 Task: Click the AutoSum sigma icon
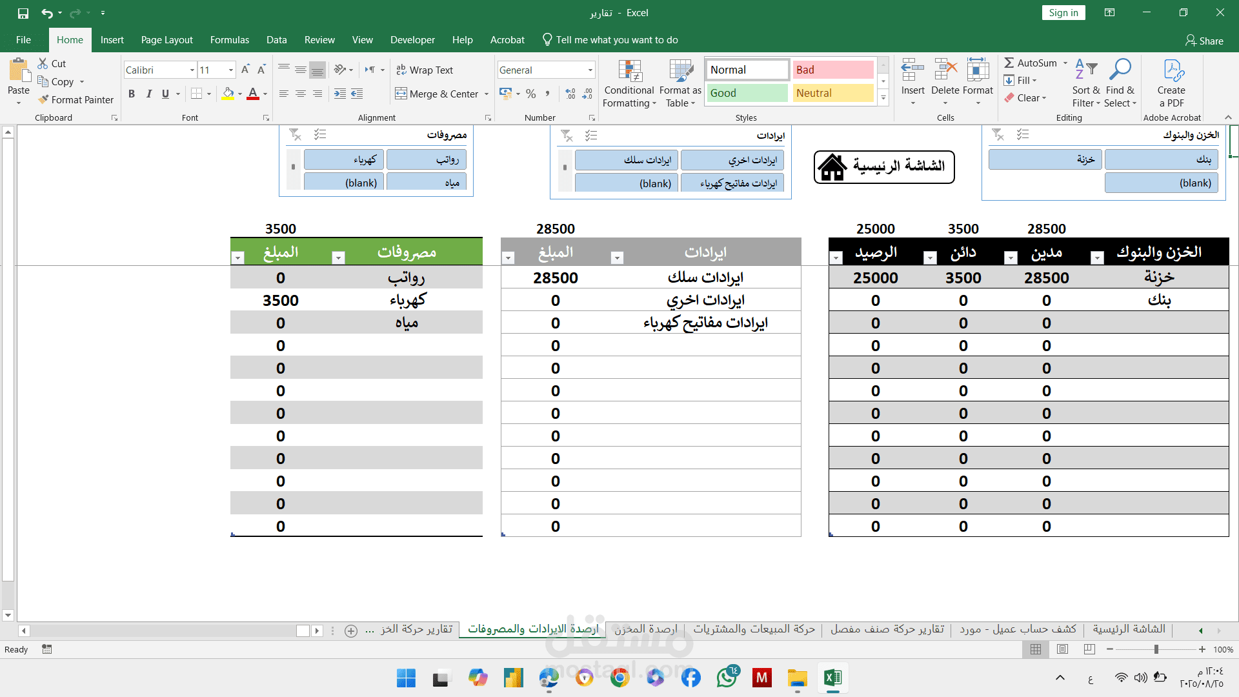[1009, 63]
